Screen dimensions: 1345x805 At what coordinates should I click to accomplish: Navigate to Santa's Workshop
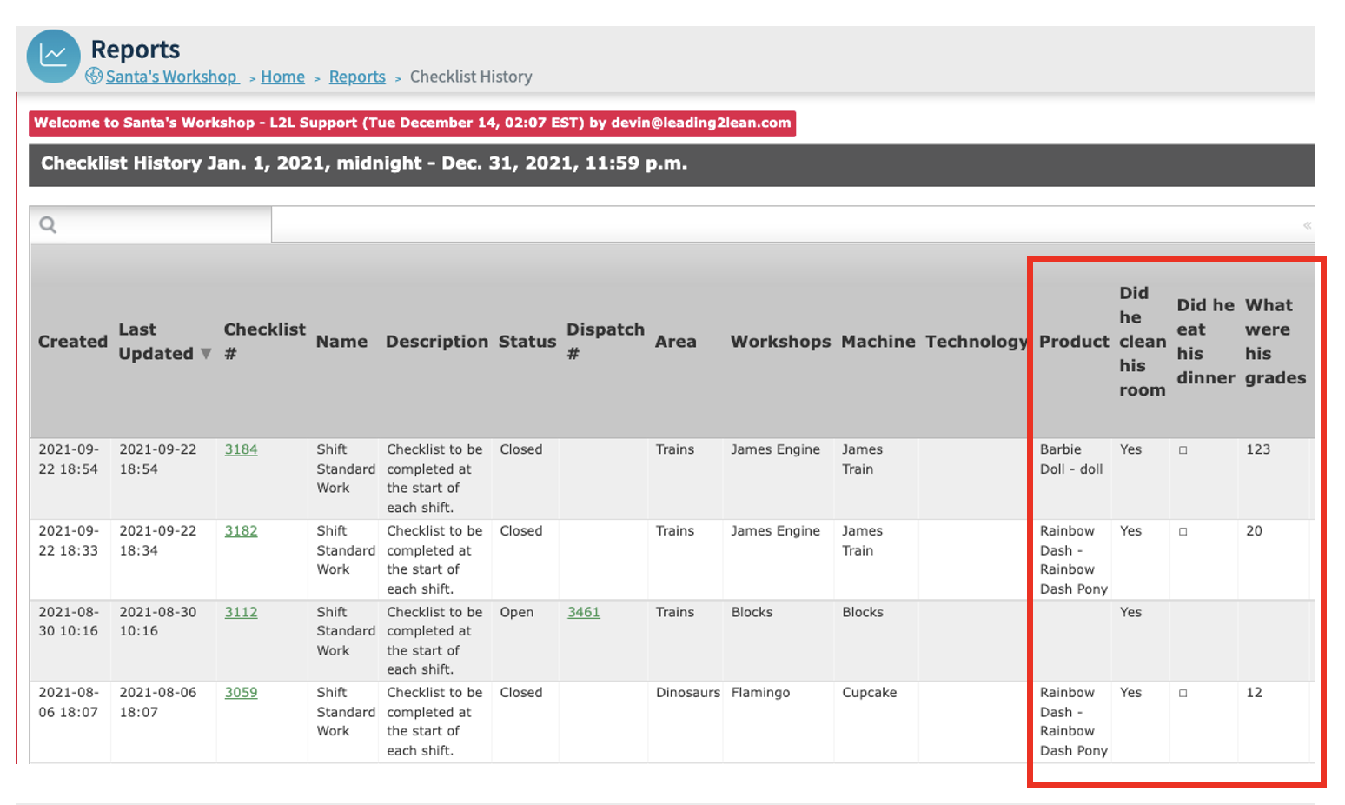(170, 77)
